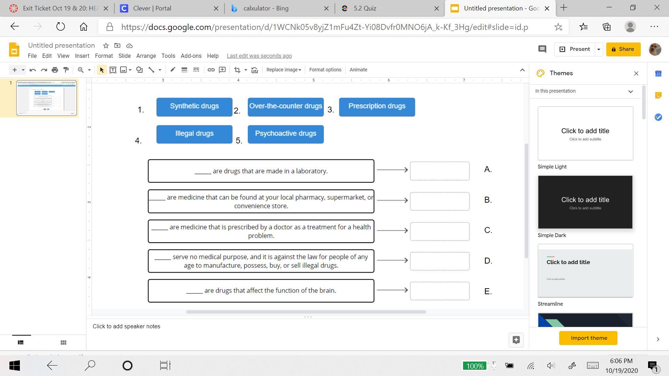Viewport: 669px width, 376px height.
Task: Open the Arrange menu
Action: [x=146, y=56]
